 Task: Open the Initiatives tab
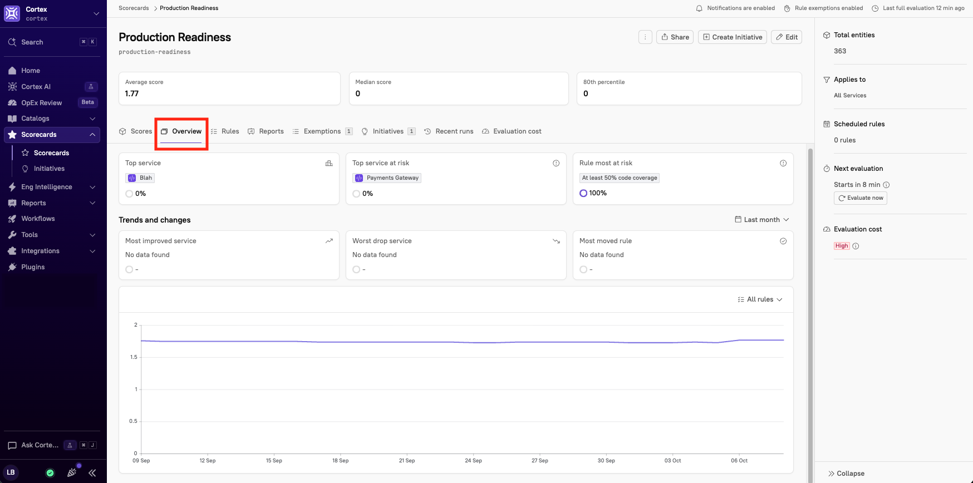pyautogui.click(x=388, y=131)
